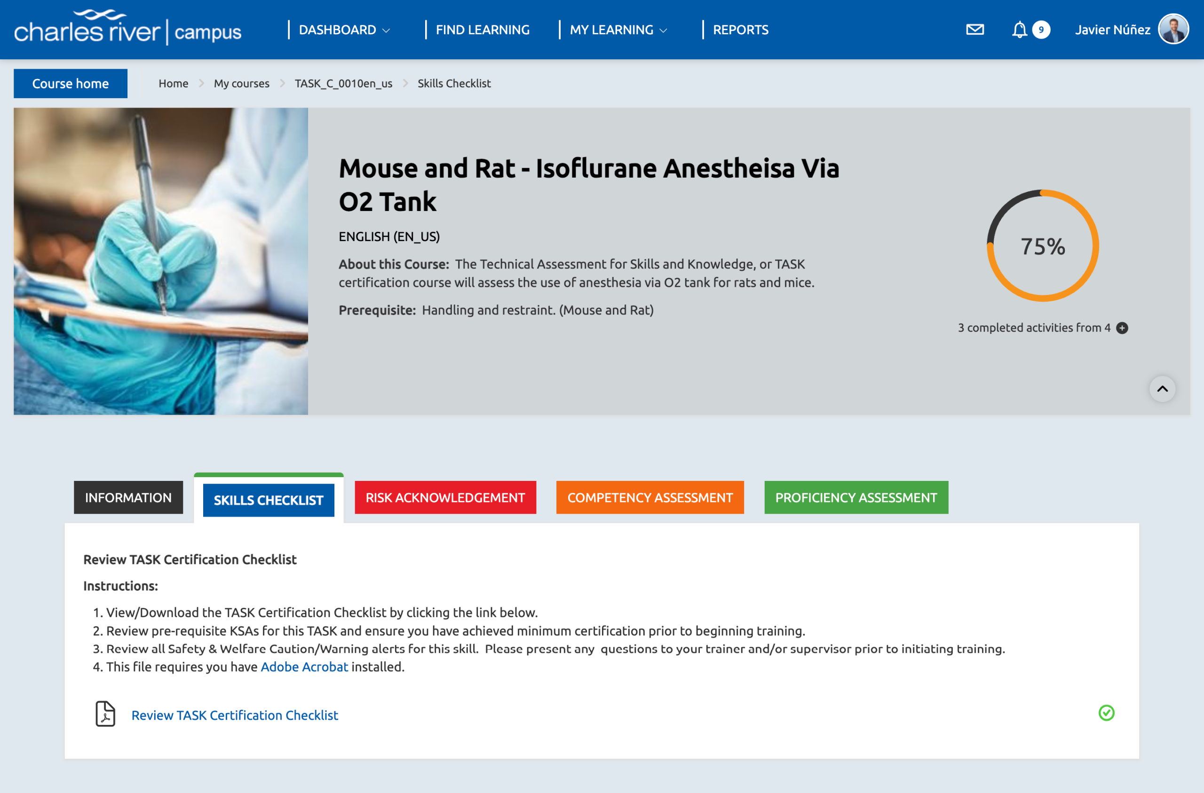The height and width of the screenshot is (793, 1204).
Task: Click the 75% circular progress indicator
Action: (x=1042, y=246)
